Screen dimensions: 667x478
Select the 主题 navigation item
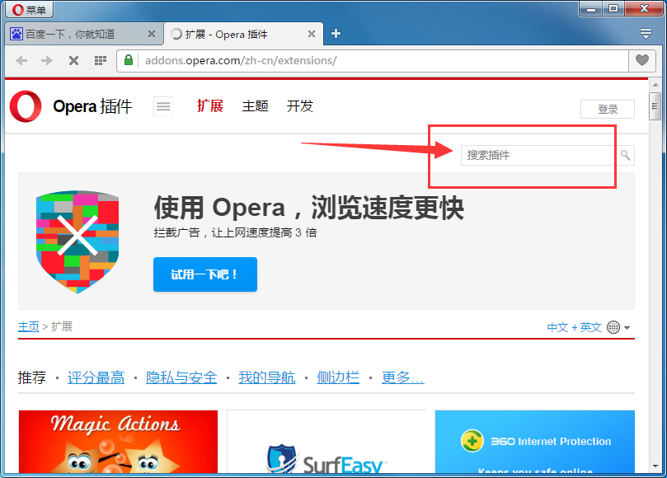pyautogui.click(x=256, y=105)
